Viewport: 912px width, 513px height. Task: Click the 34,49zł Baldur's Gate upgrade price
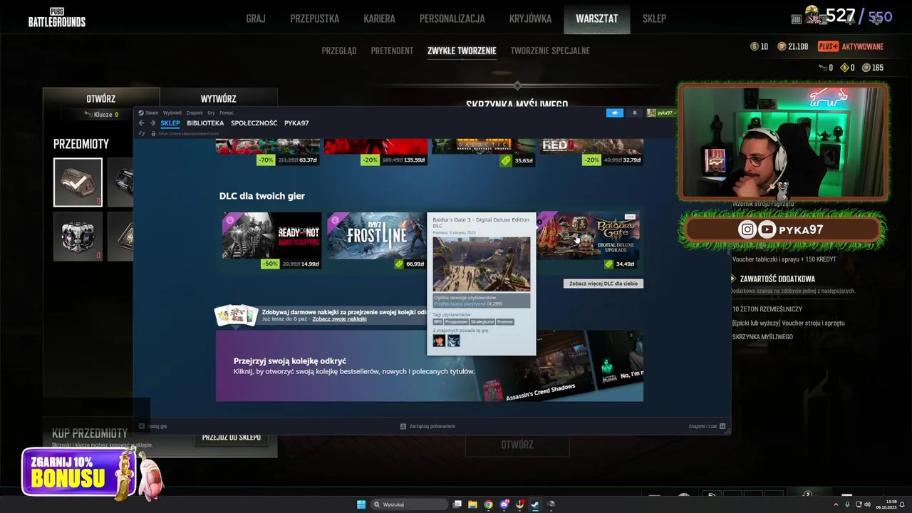point(625,264)
